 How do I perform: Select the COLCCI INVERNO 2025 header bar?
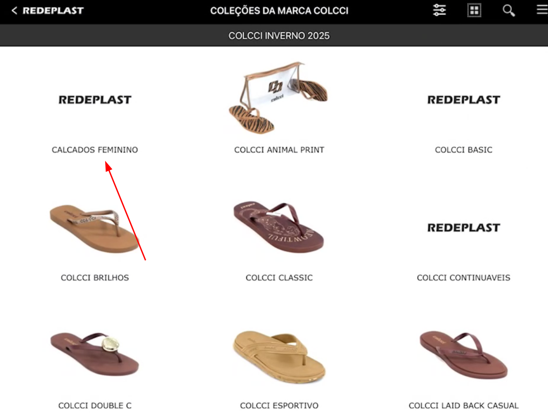[x=274, y=35]
